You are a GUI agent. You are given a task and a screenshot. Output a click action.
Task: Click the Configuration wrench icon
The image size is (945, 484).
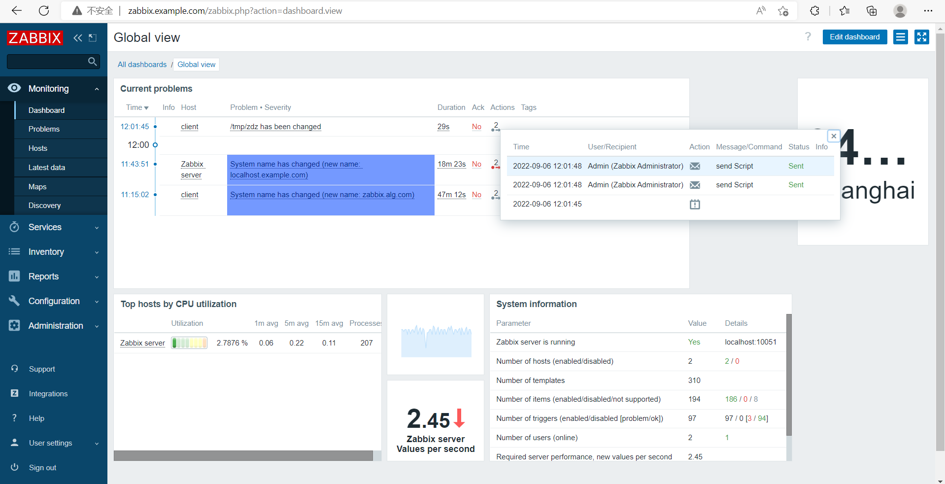(x=14, y=301)
